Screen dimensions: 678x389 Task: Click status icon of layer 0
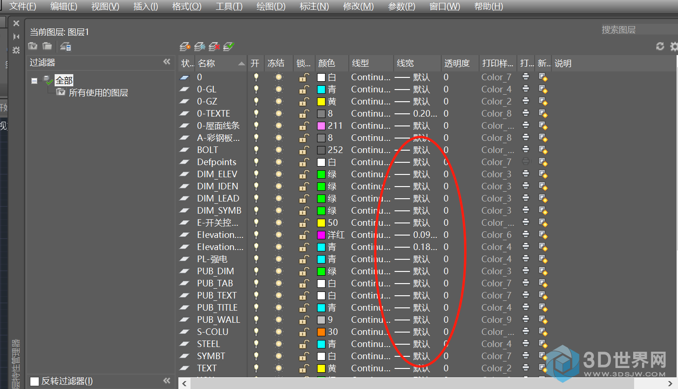185,77
